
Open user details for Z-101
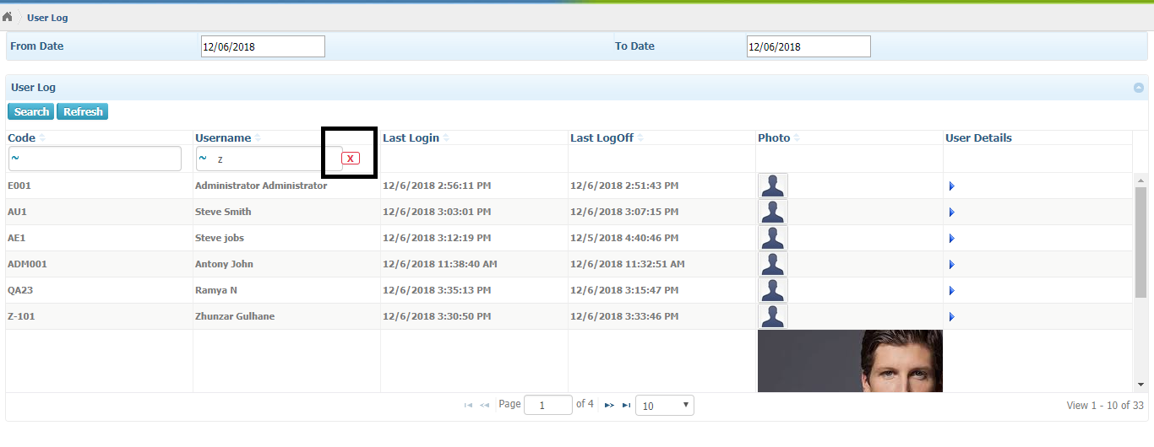click(952, 316)
